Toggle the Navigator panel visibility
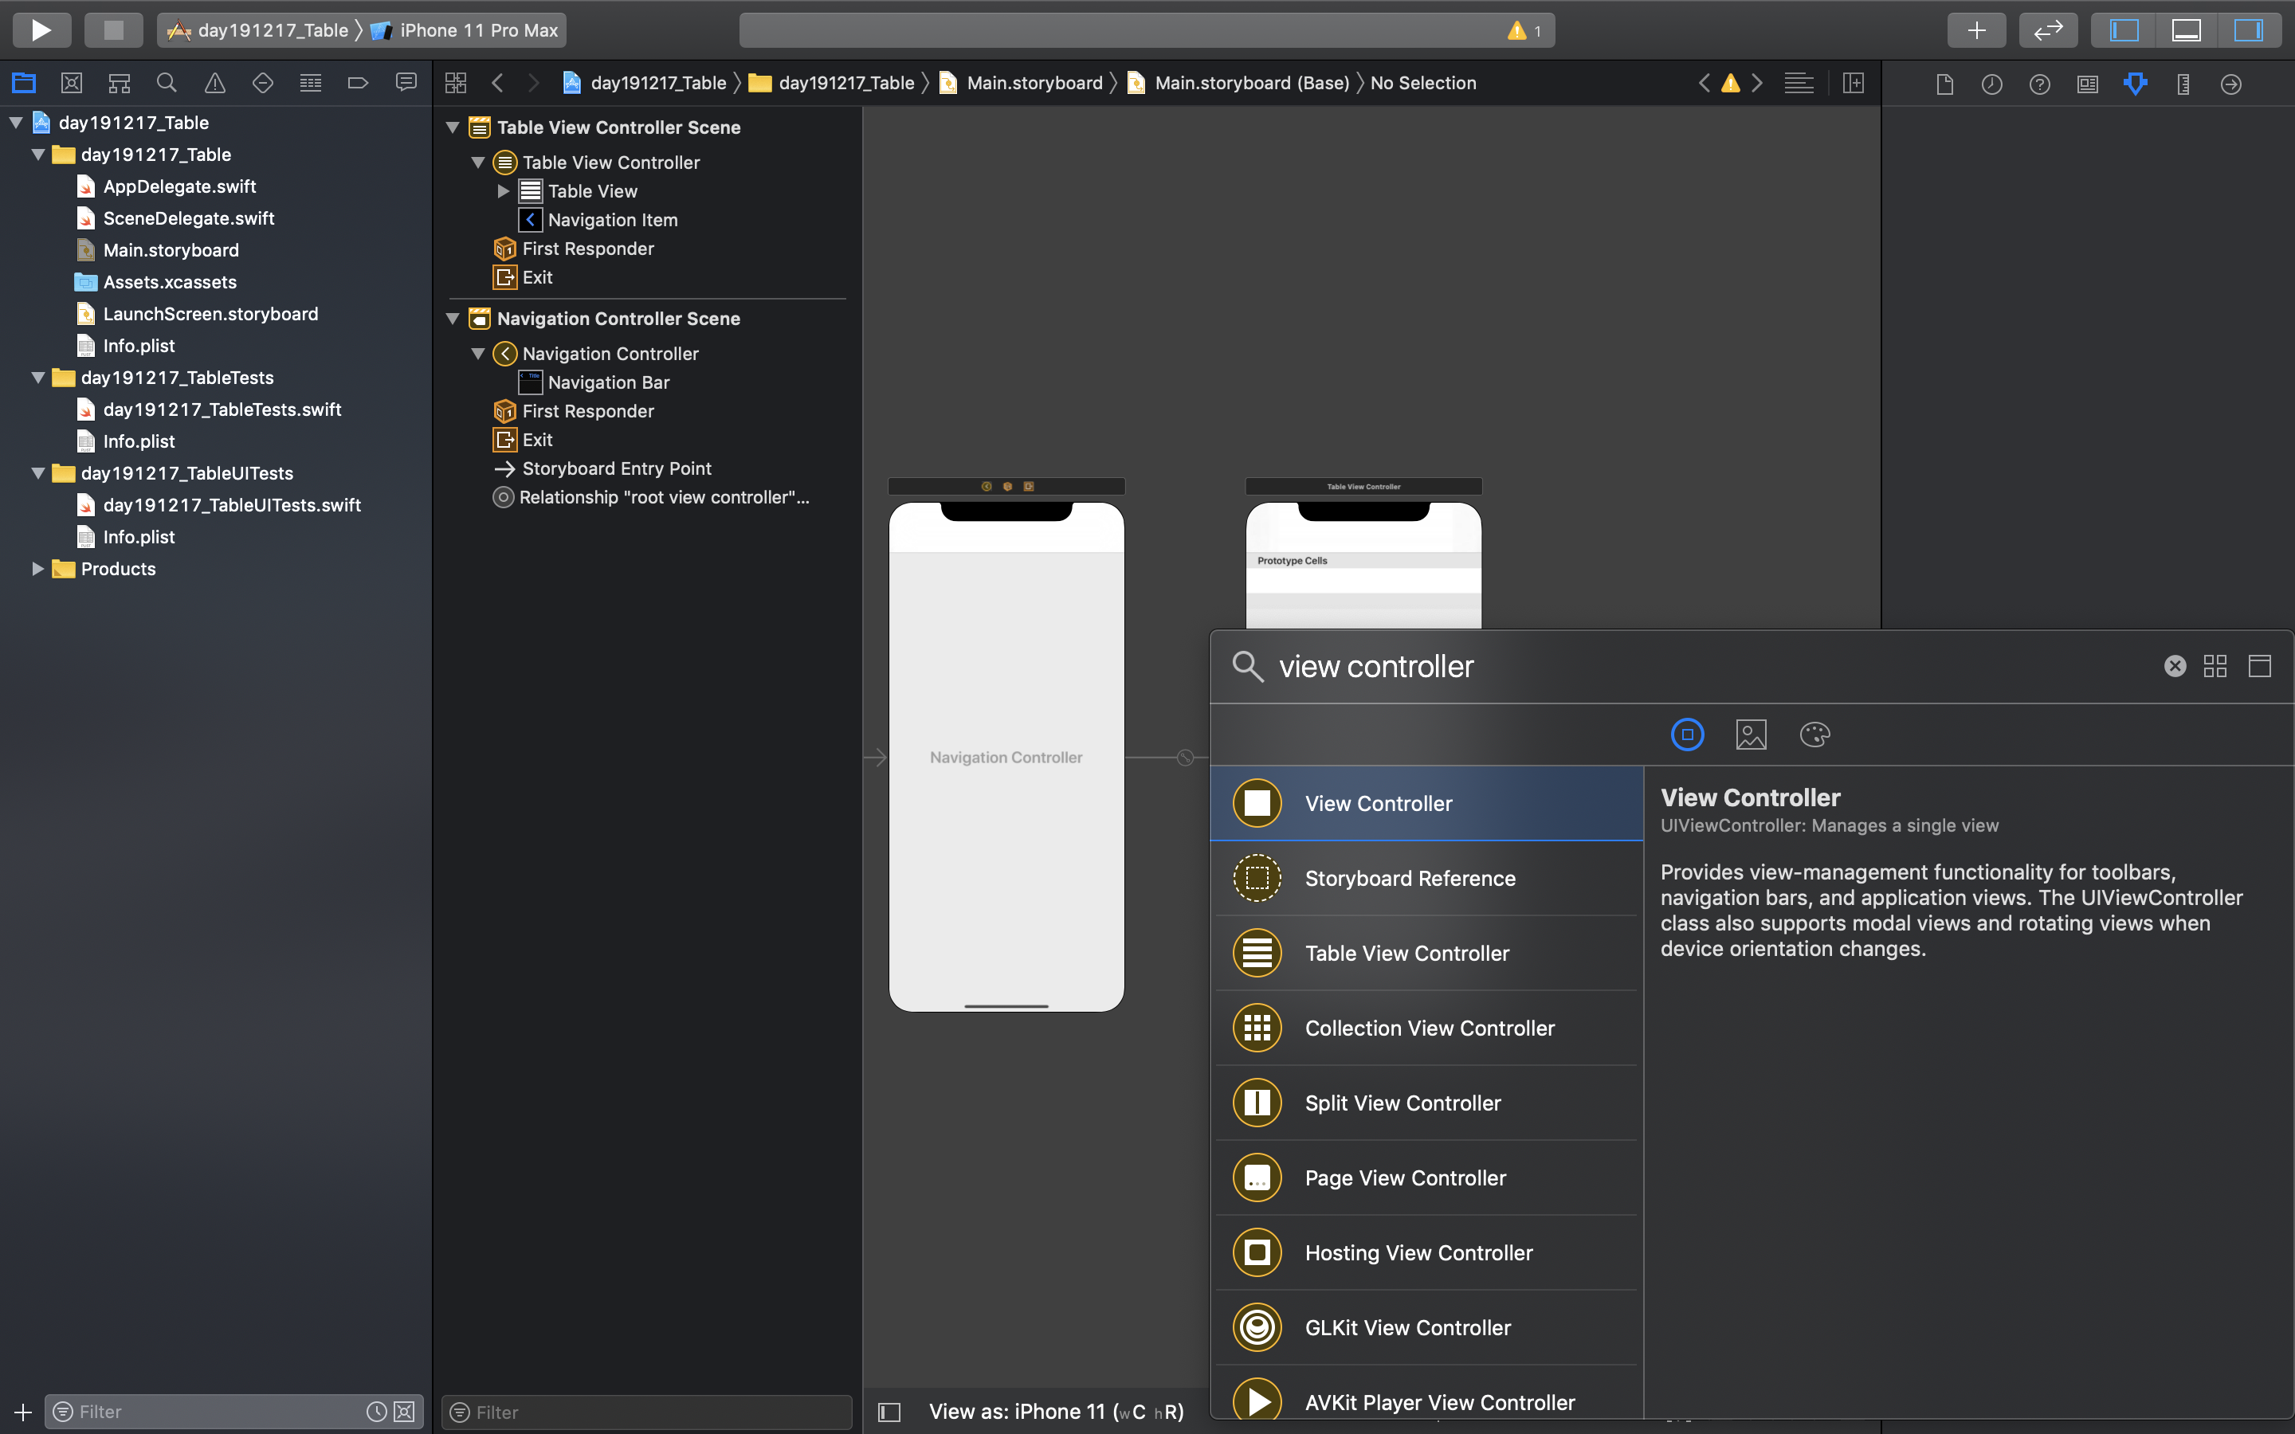The image size is (2295, 1434). (x=2124, y=29)
